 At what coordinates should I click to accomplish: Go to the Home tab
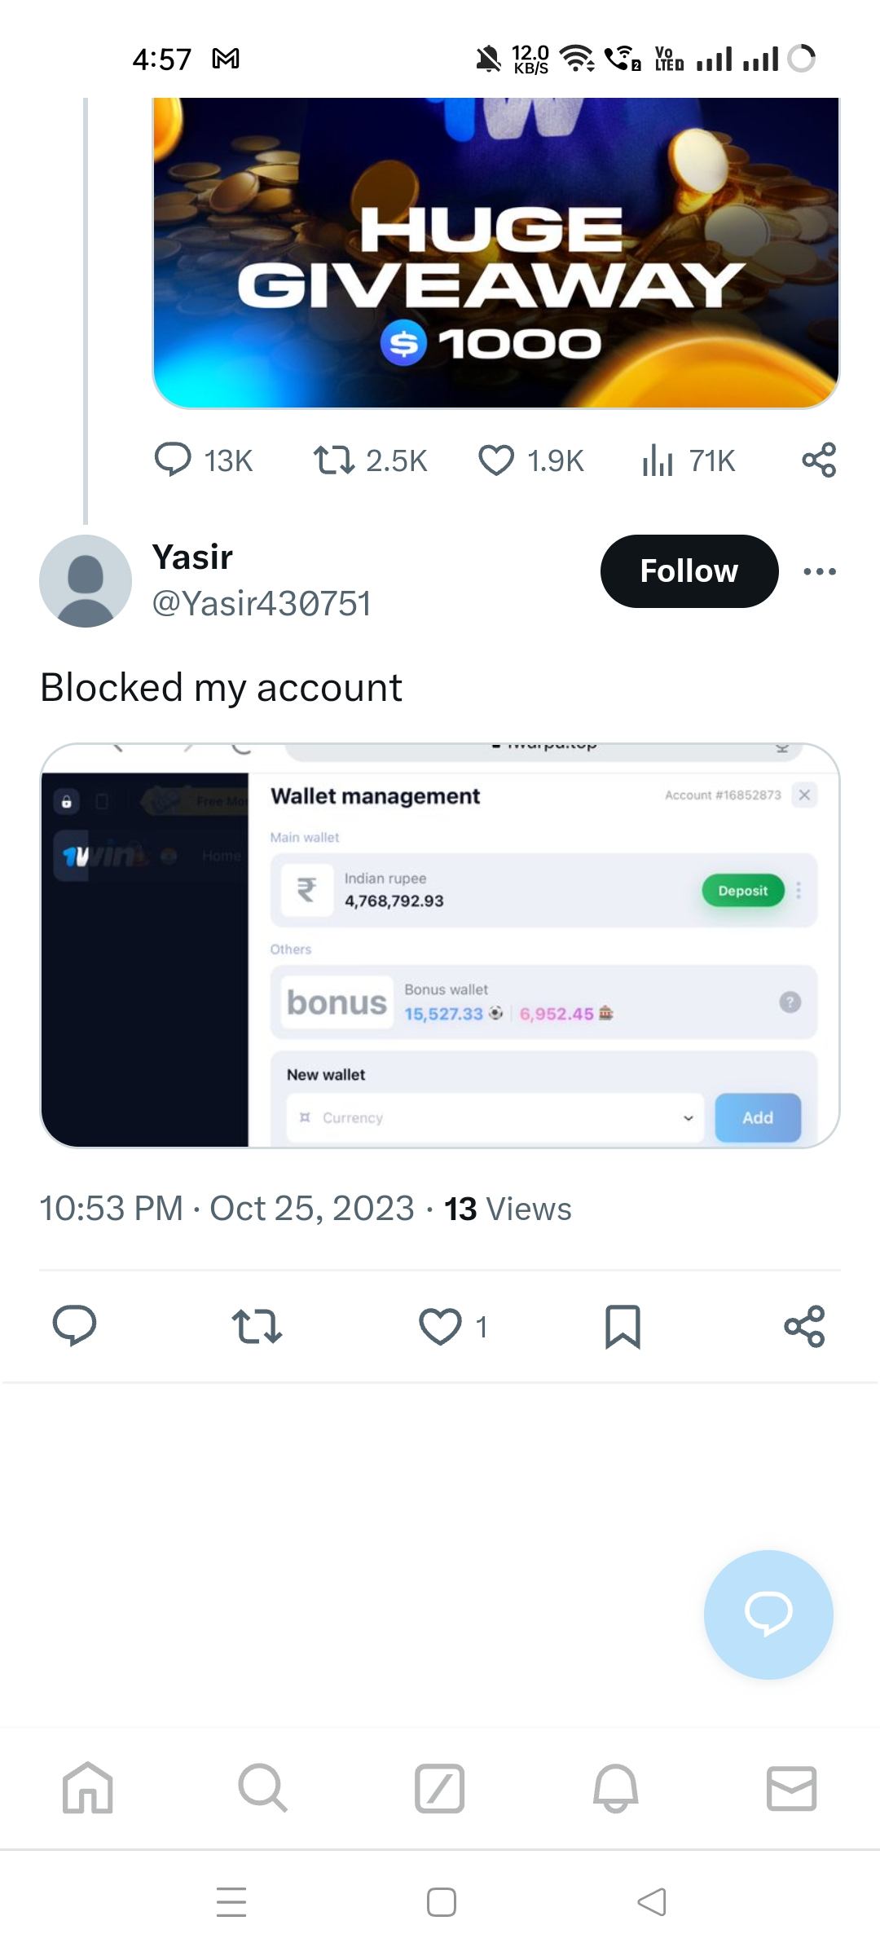click(x=88, y=1788)
